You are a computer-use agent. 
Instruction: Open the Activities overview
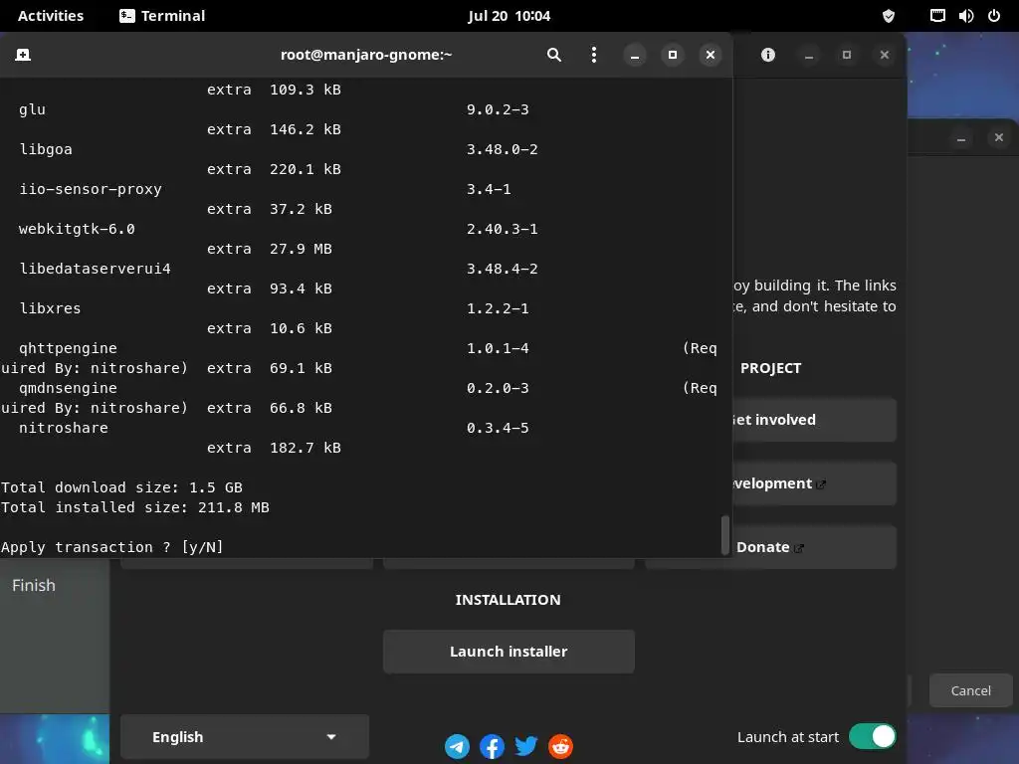coord(51,16)
